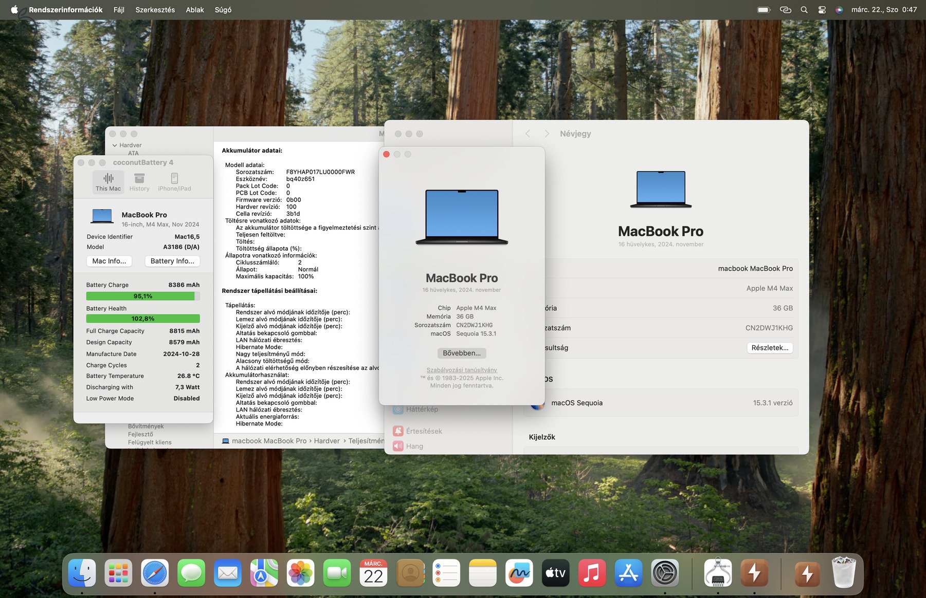
Task: Open Mail from the Dock
Action: (228, 573)
